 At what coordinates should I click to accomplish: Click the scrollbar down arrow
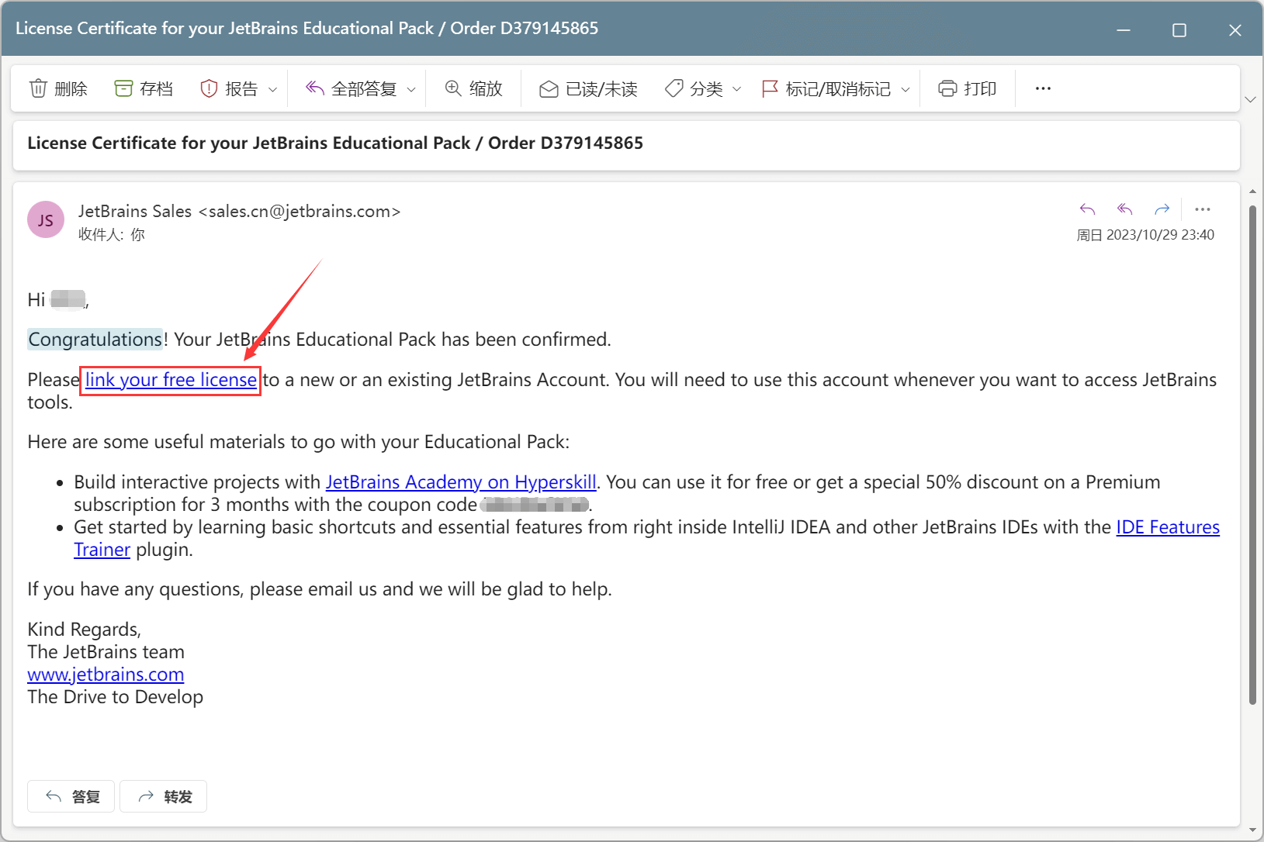pos(1252,830)
